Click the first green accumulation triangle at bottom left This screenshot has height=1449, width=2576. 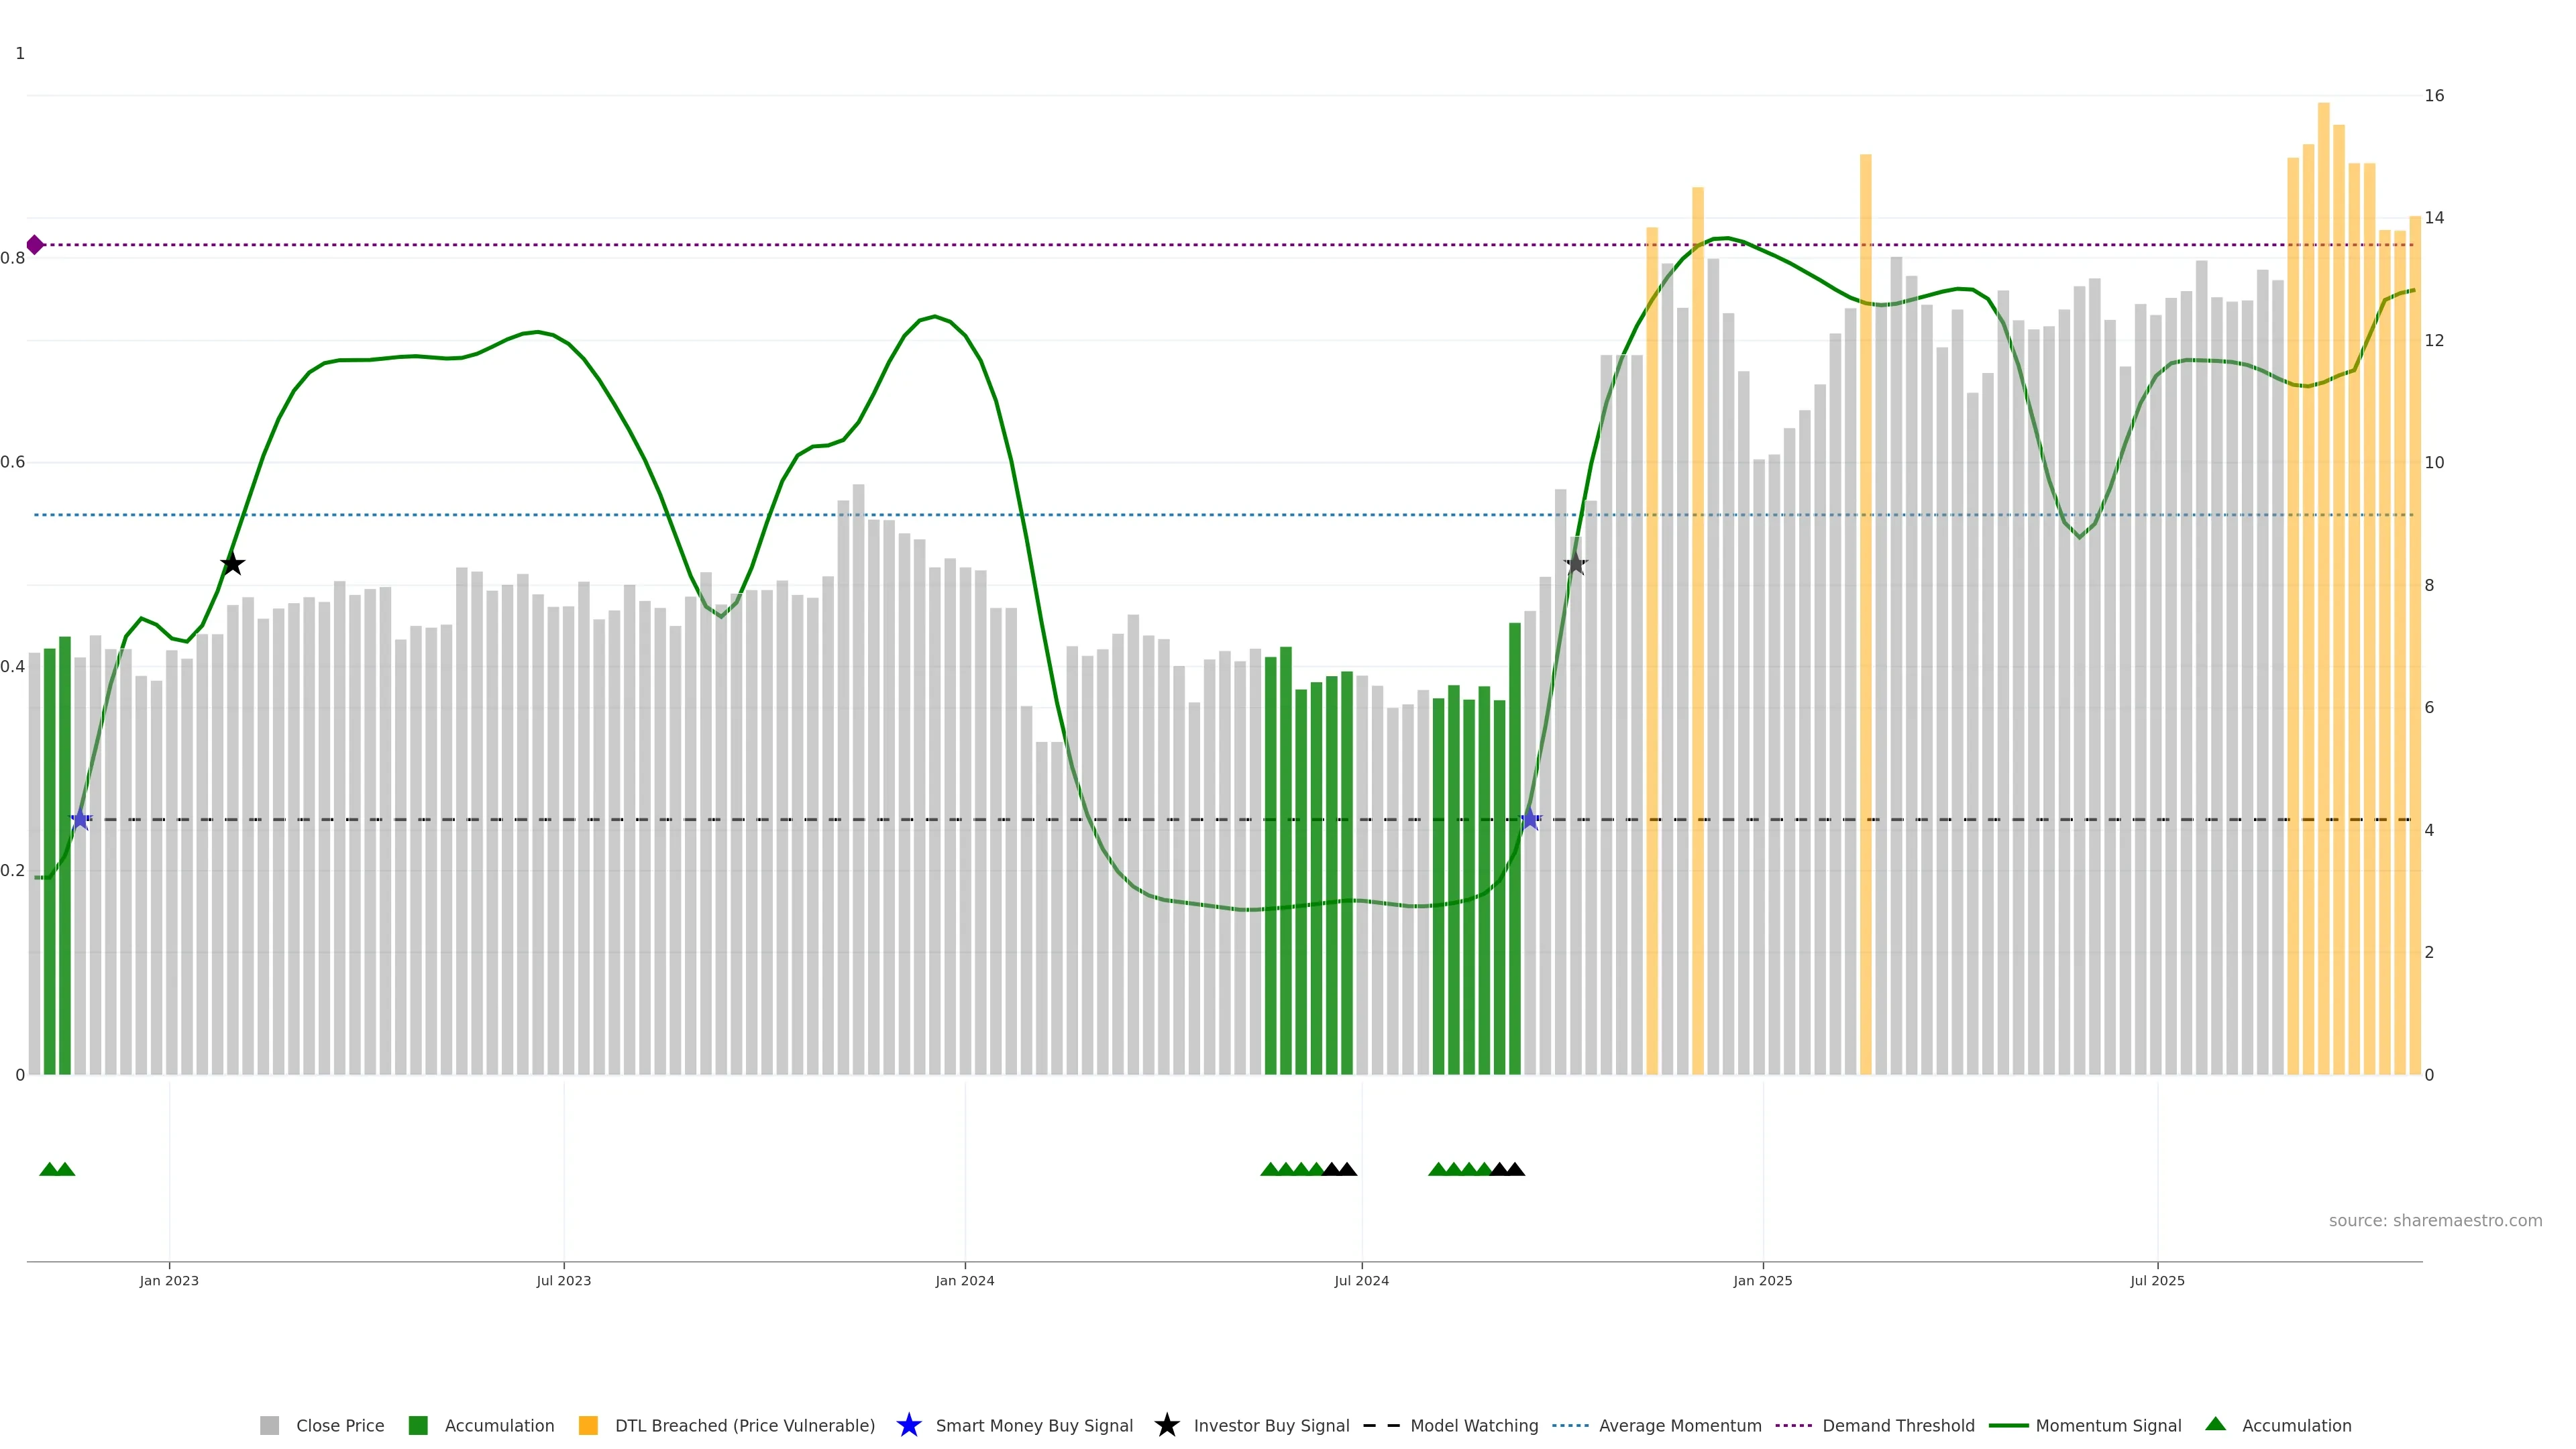(x=49, y=1169)
